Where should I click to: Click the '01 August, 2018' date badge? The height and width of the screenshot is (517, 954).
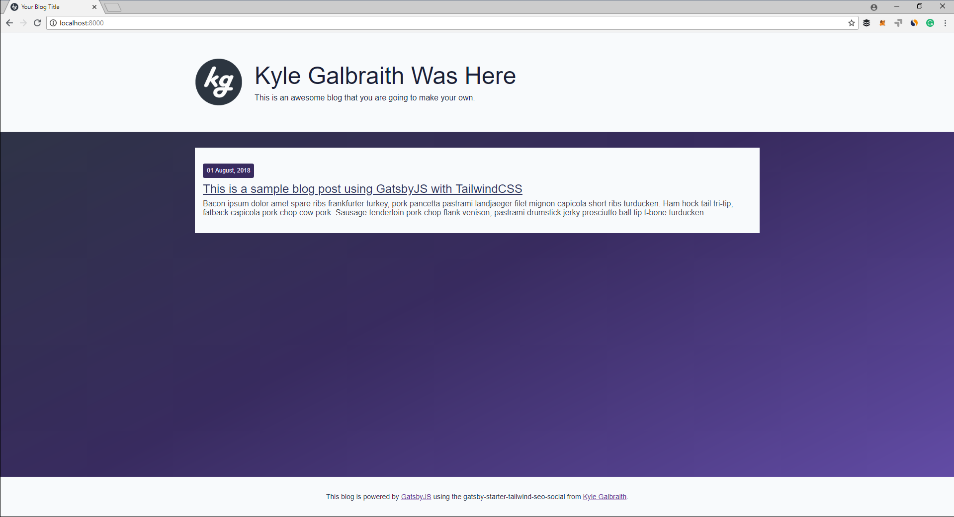point(228,171)
